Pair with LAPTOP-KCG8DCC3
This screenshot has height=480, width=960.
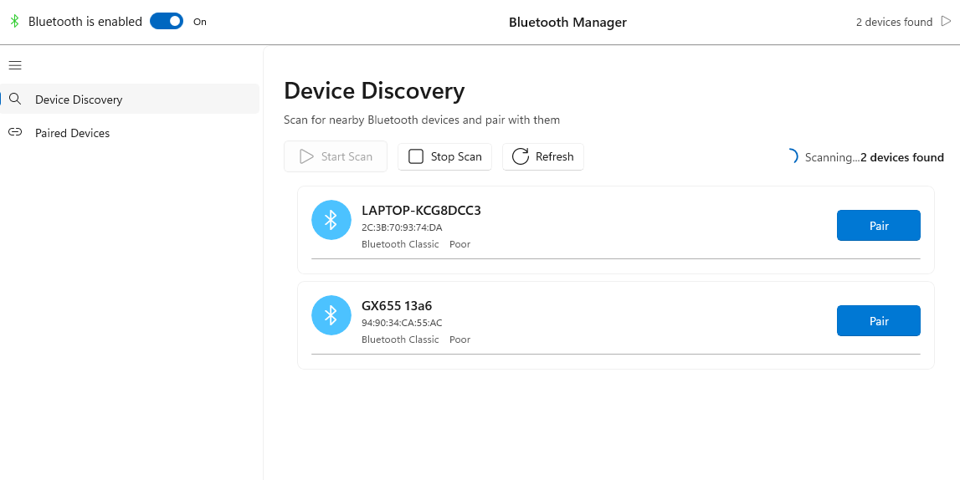(x=878, y=226)
